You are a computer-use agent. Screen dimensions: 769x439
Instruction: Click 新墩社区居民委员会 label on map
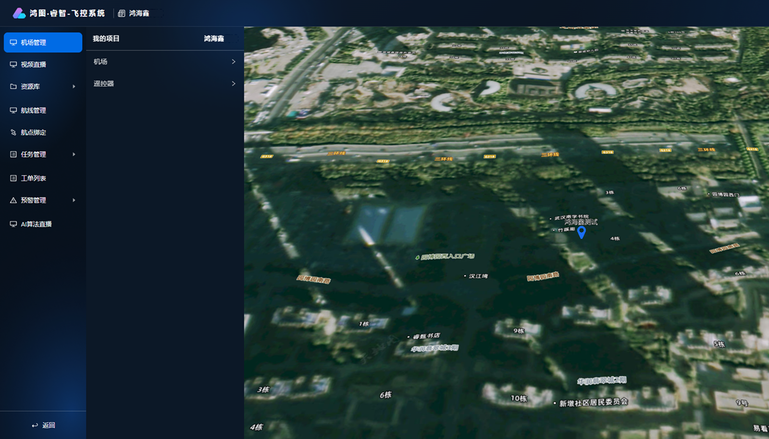[x=594, y=402]
